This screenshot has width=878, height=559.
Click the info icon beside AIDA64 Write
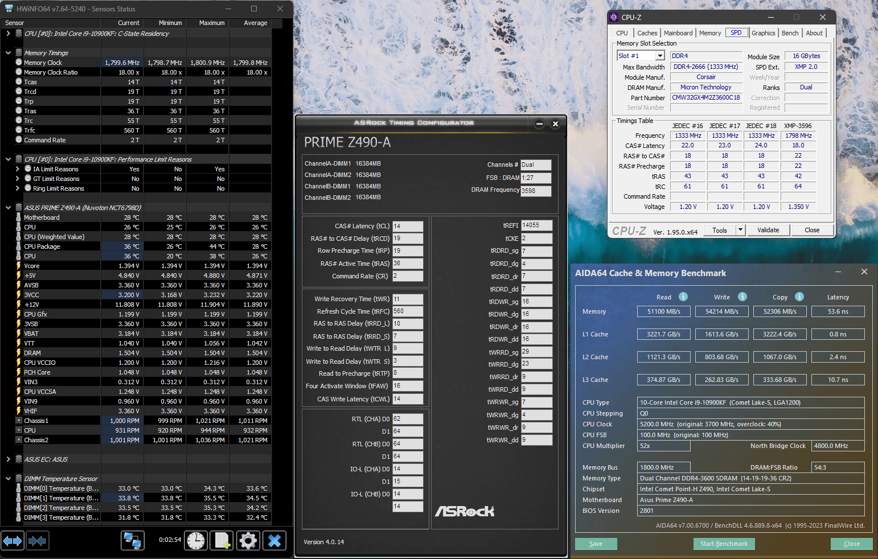(742, 297)
